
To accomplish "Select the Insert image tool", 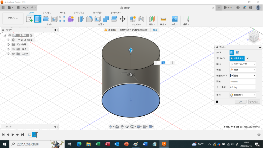I will click(175, 19).
